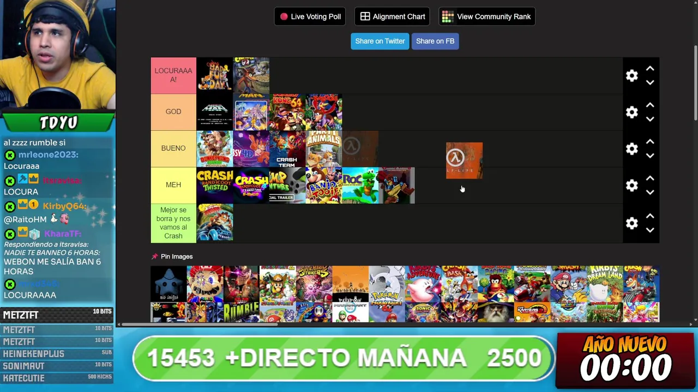The height and width of the screenshot is (392, 698).
Task: Click the vertical page scrollbar
Action: 695,82
